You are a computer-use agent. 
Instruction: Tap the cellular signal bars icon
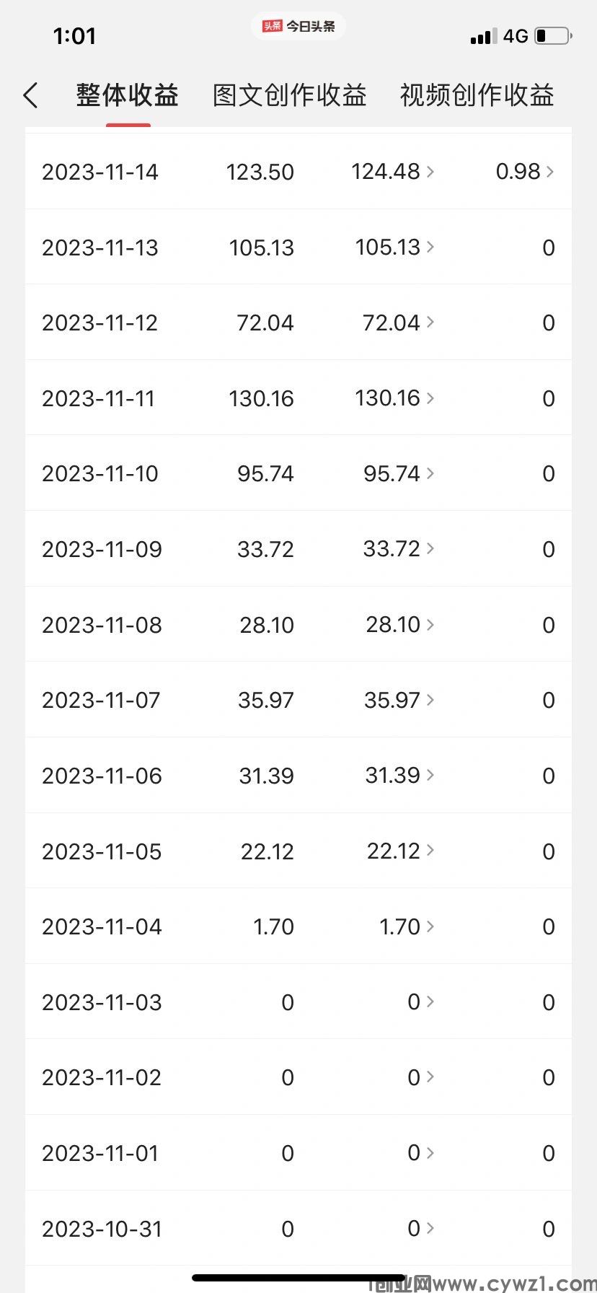[x=483, y=36]
